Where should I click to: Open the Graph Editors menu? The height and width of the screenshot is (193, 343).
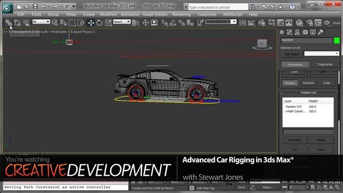coord(155,14)
